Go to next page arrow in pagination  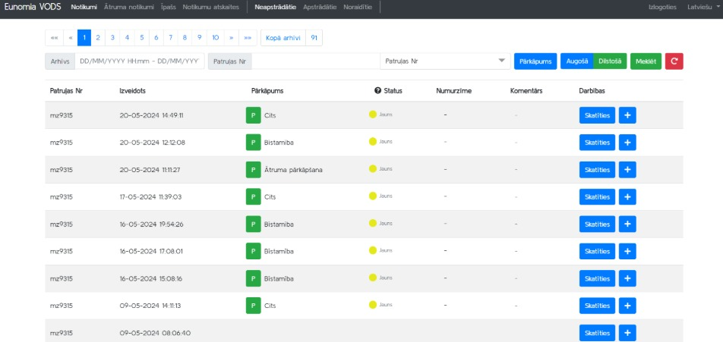(231, 38)
